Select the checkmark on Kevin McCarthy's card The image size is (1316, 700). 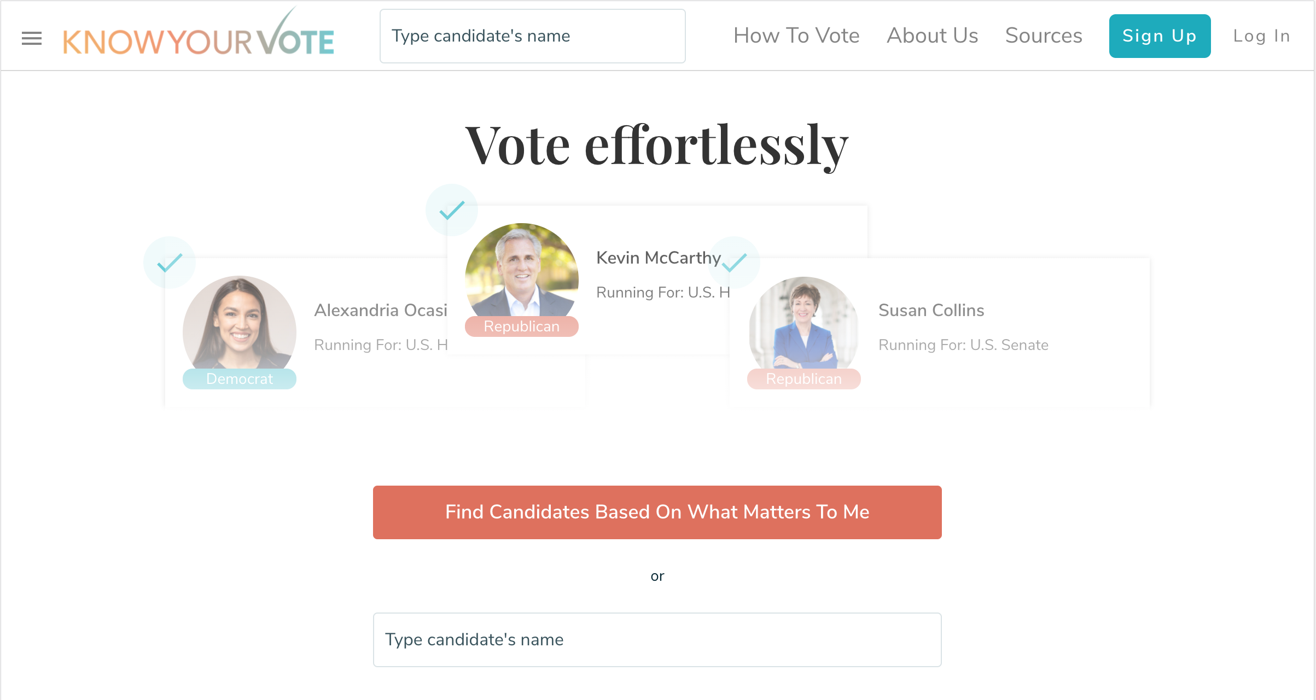point(452,209)
